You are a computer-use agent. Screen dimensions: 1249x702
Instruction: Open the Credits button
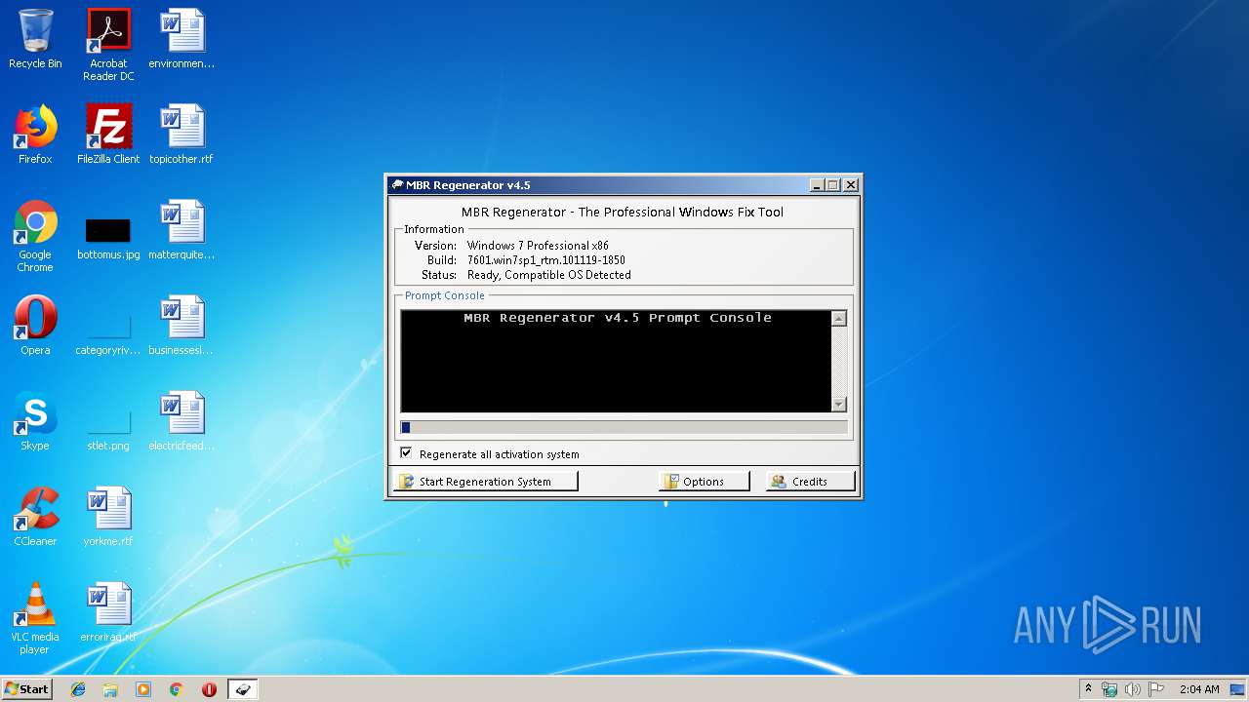[811, 482]
